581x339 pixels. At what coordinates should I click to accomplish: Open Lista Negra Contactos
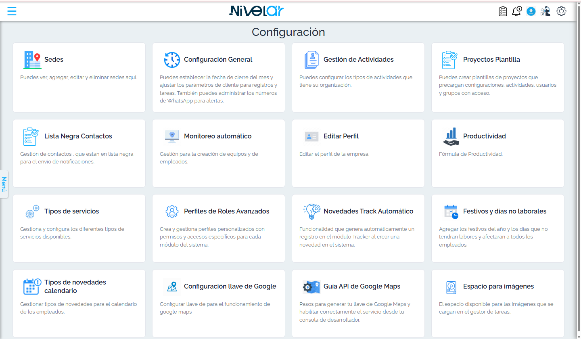click(79, 153)
